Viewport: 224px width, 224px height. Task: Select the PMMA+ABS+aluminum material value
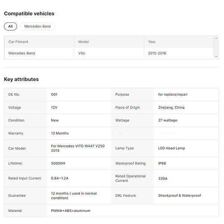click(71, 211)
